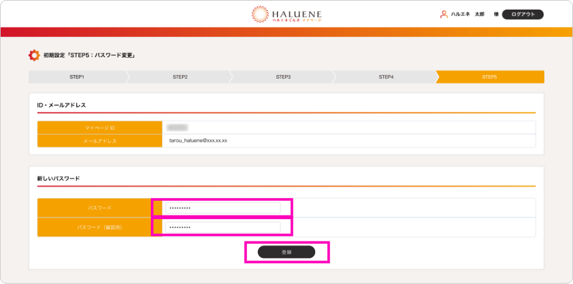Click the HALUENE swirl logo icon
This screenshot has height=284, width=573.
click(x=261, y=15)
